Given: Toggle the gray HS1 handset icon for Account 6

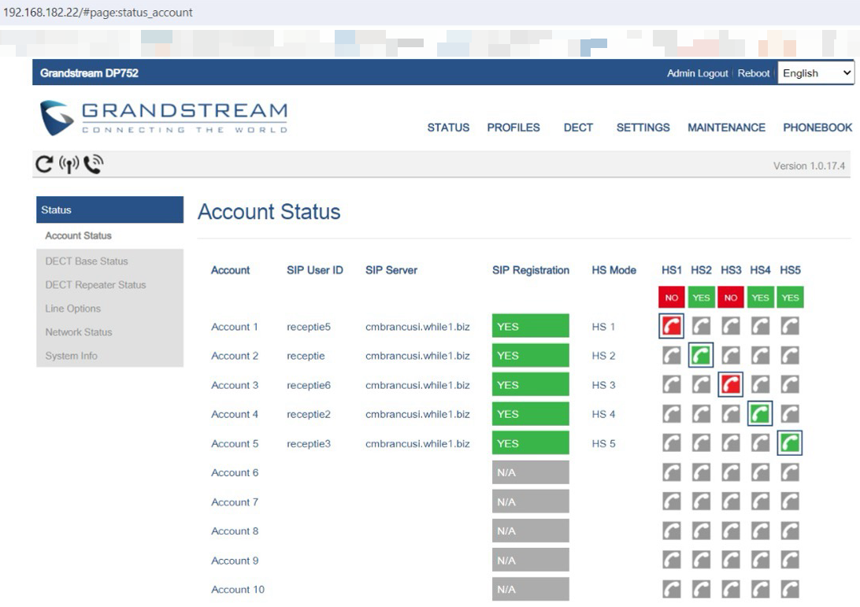Looking at the screenshot, I should point(672,472).
